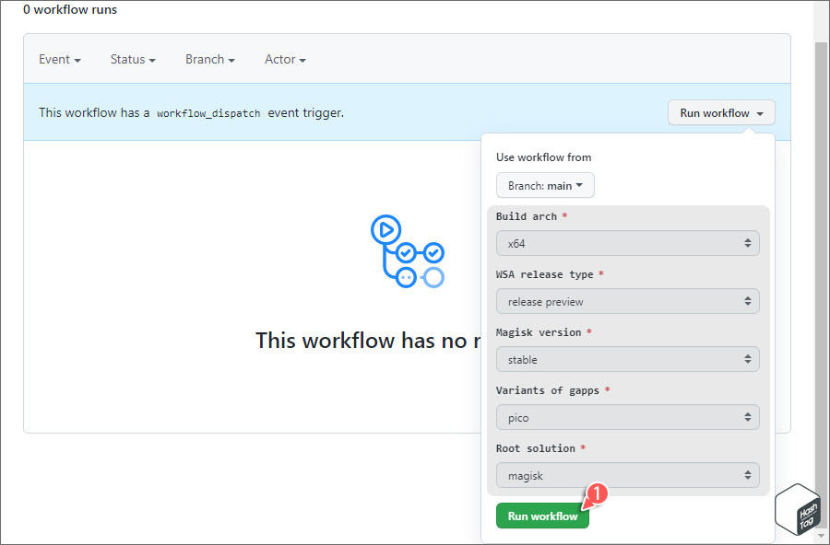Open the Event filter dropdown
This screenshot has width=830, height=545.
pos(59,59)
